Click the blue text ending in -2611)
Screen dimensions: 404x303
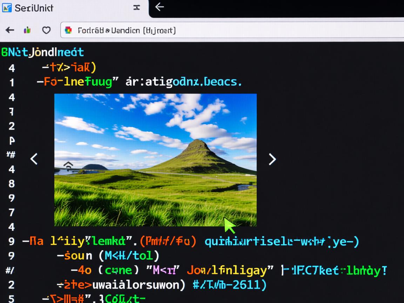tap(230, 284)
